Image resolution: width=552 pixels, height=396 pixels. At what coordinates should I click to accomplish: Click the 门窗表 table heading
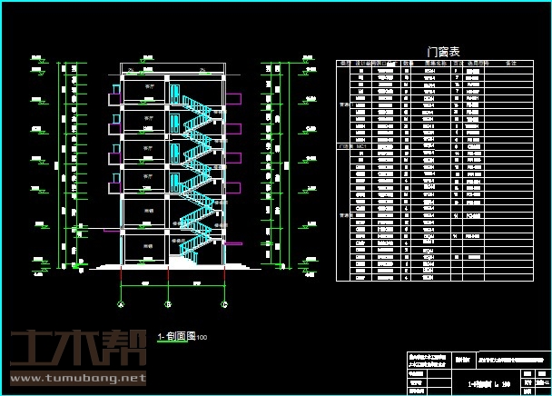tap(439, 52)
